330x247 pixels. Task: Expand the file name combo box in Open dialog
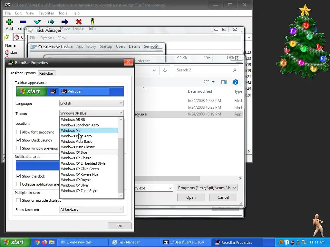coord(170,188)
